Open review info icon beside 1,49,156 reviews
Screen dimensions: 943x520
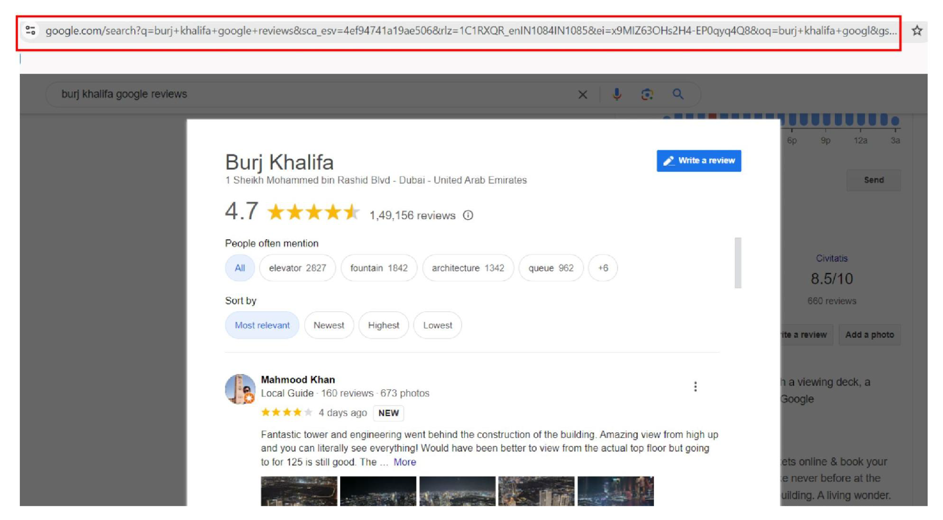click(x=468, y=215)
